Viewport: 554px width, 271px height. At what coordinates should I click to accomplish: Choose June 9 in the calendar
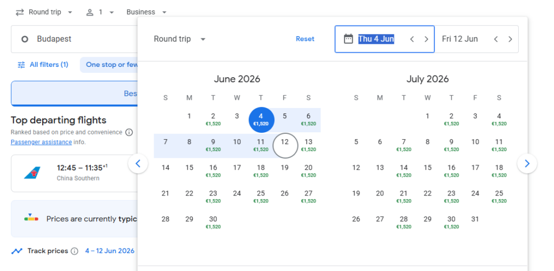(213, 145)
